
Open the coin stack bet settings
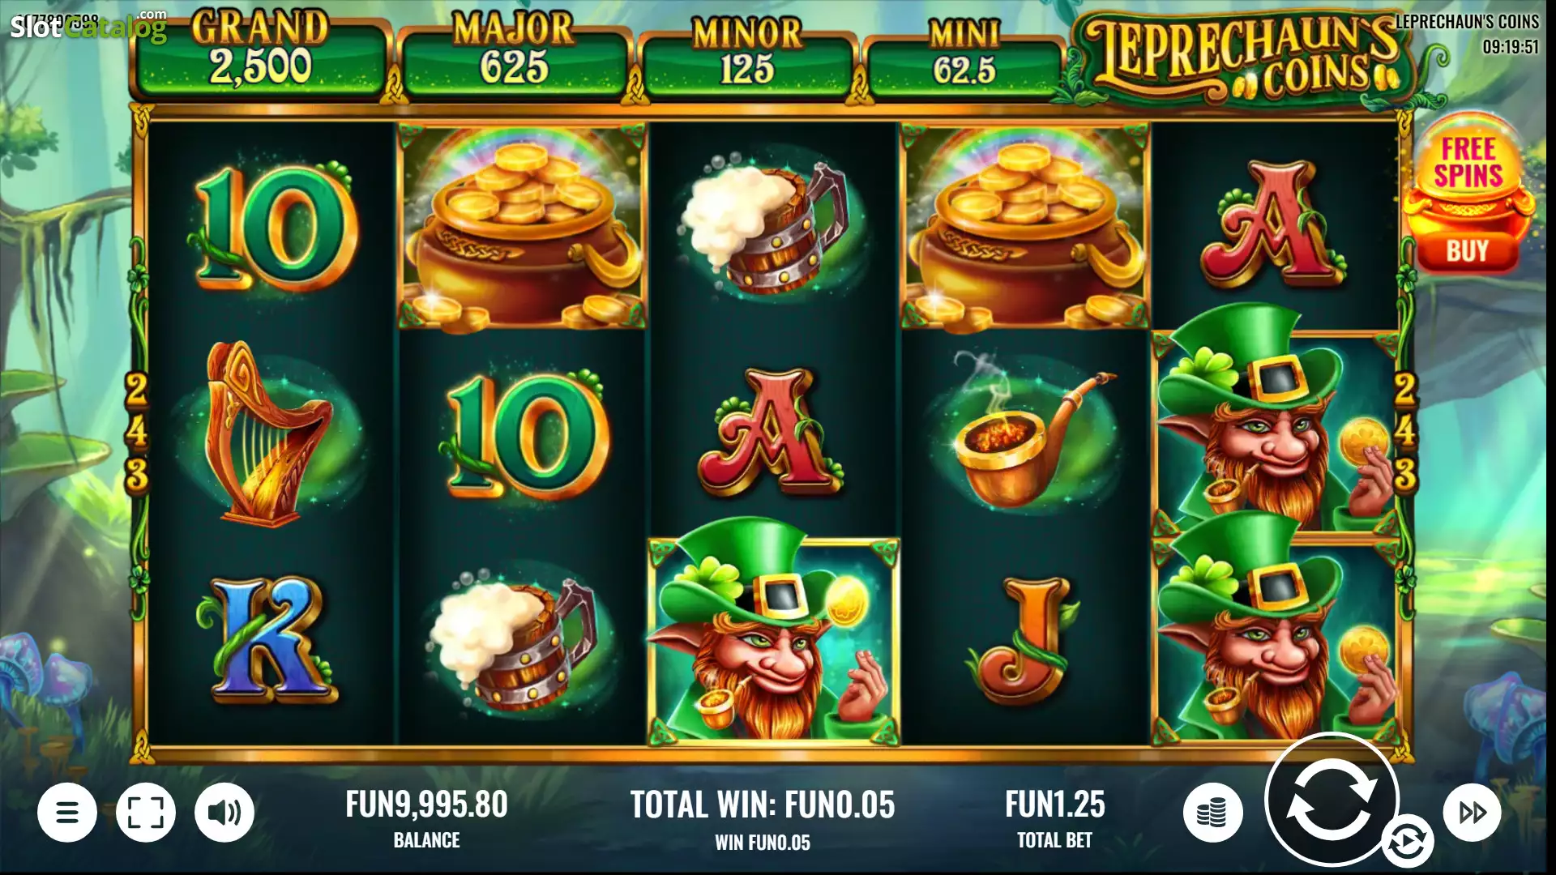1213,812
